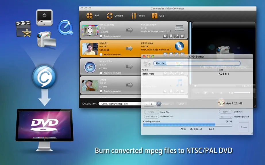Image resolution: width=265 pixels, height=165 pixels.
Task: Click the Add film reel icon
Action: click(89, 16)
